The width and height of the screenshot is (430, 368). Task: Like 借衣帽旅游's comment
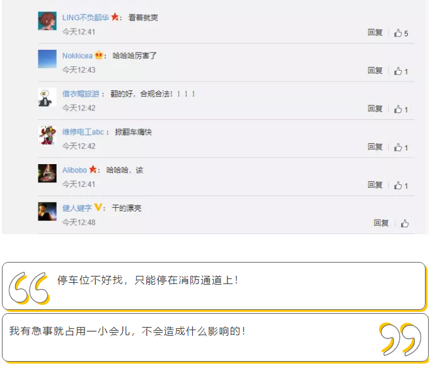tap(401, 109)
